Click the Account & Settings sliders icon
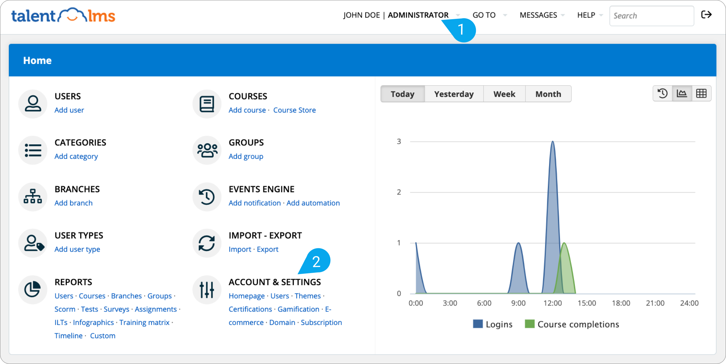 click(x=207, y=289)
